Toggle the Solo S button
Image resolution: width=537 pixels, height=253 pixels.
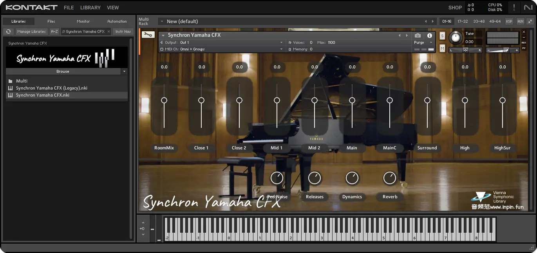coord(442,36)
